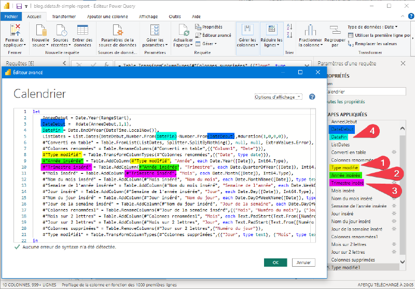Click Gérer les paramètres icon

pyautogui.click(x=155, y=30)
